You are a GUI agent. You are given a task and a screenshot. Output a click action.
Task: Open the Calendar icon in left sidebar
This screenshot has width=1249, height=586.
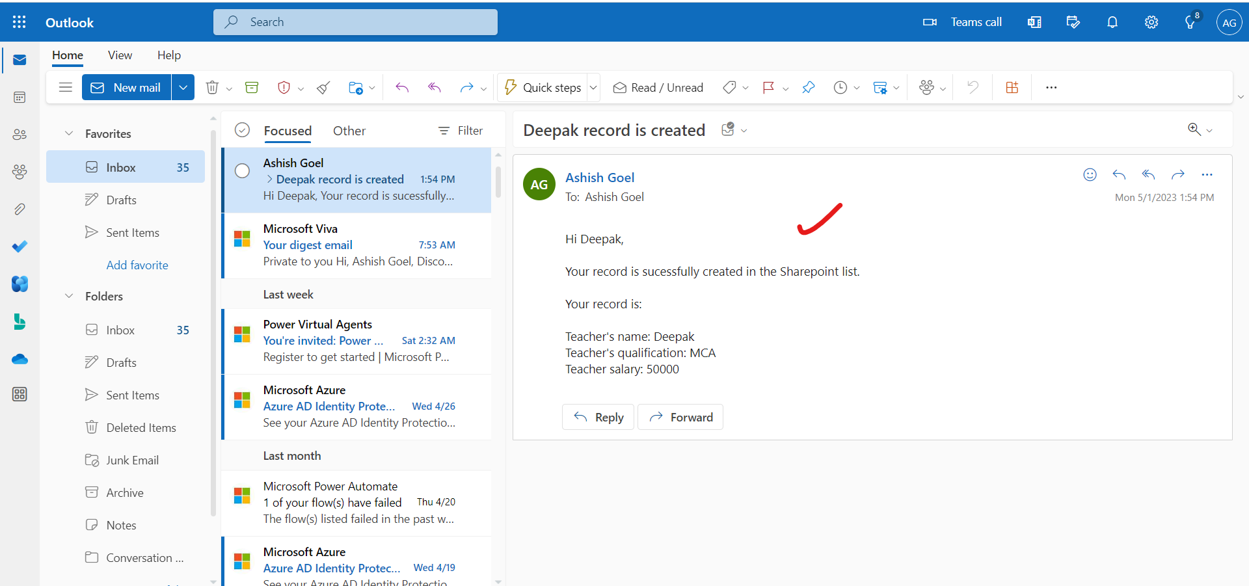point(20,98)
